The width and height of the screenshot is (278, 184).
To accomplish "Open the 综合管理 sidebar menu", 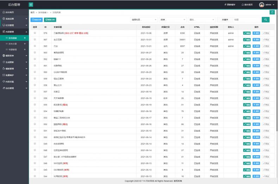I will 14,88.
